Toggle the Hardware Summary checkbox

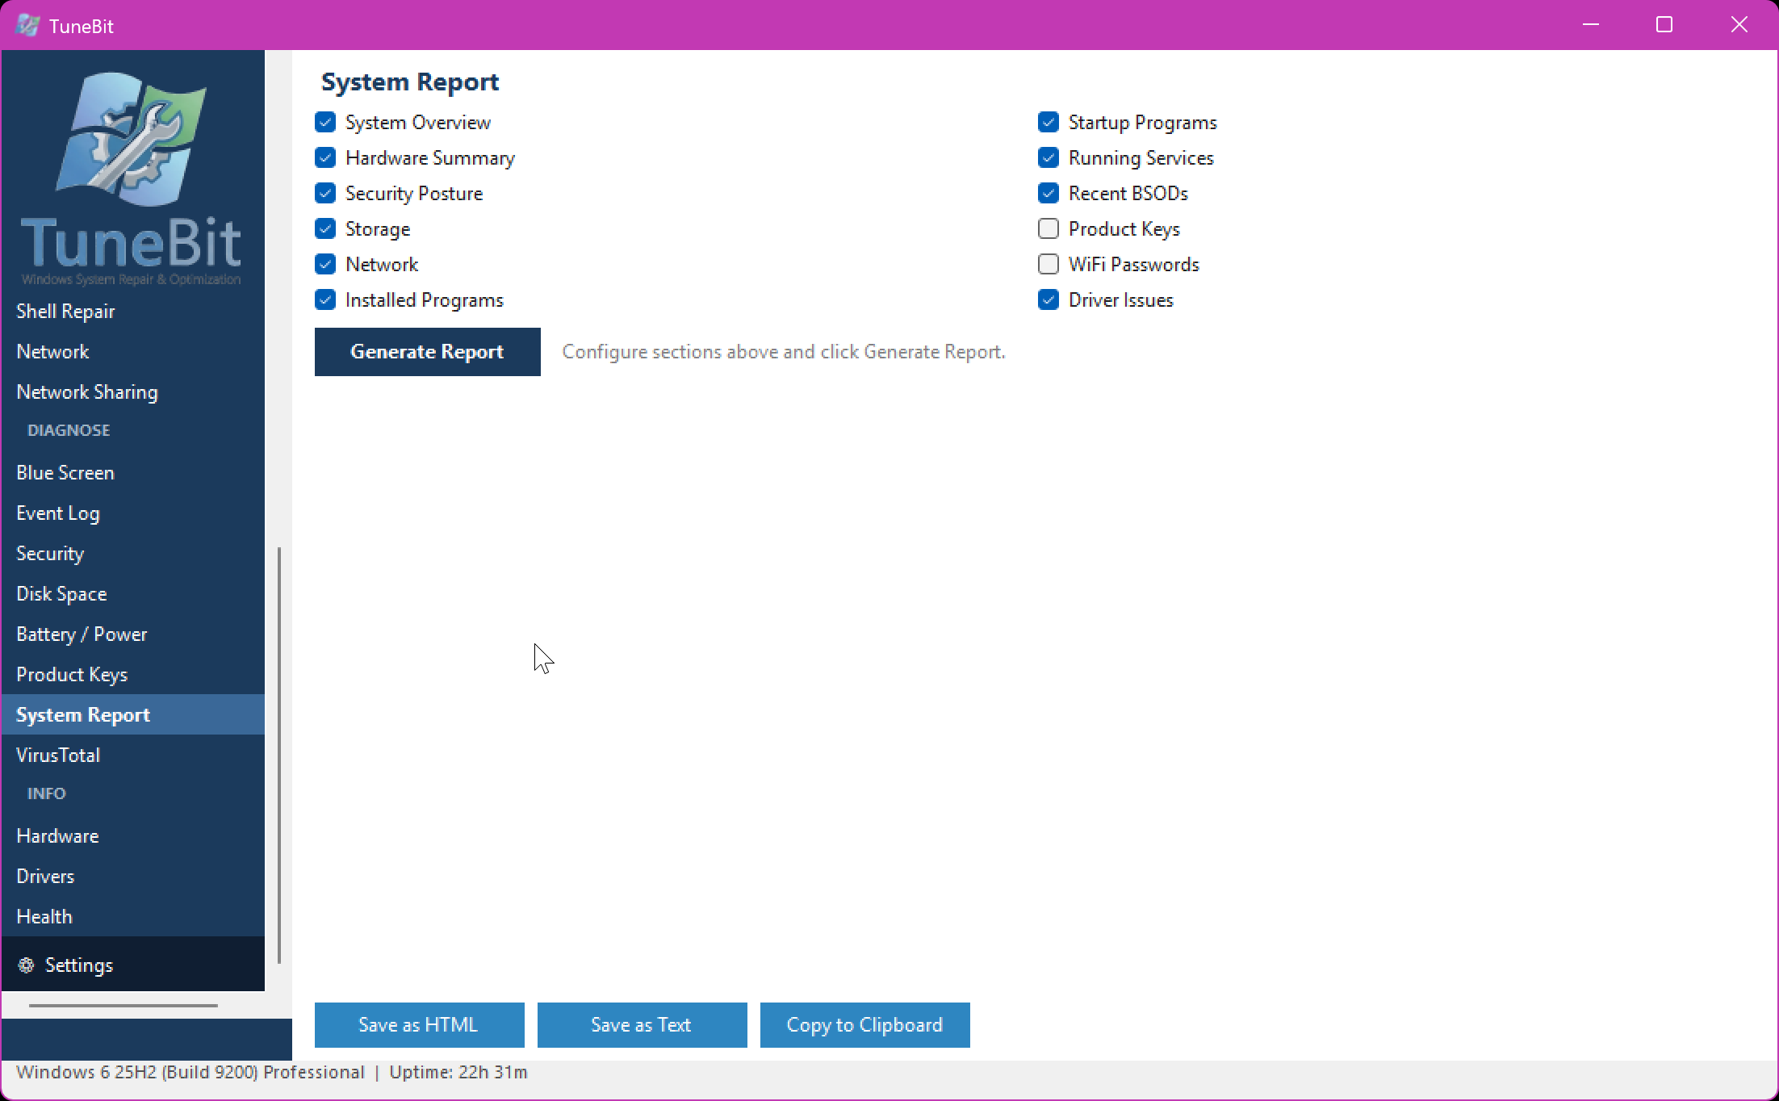pyautogui.click(x=325, y=157)
